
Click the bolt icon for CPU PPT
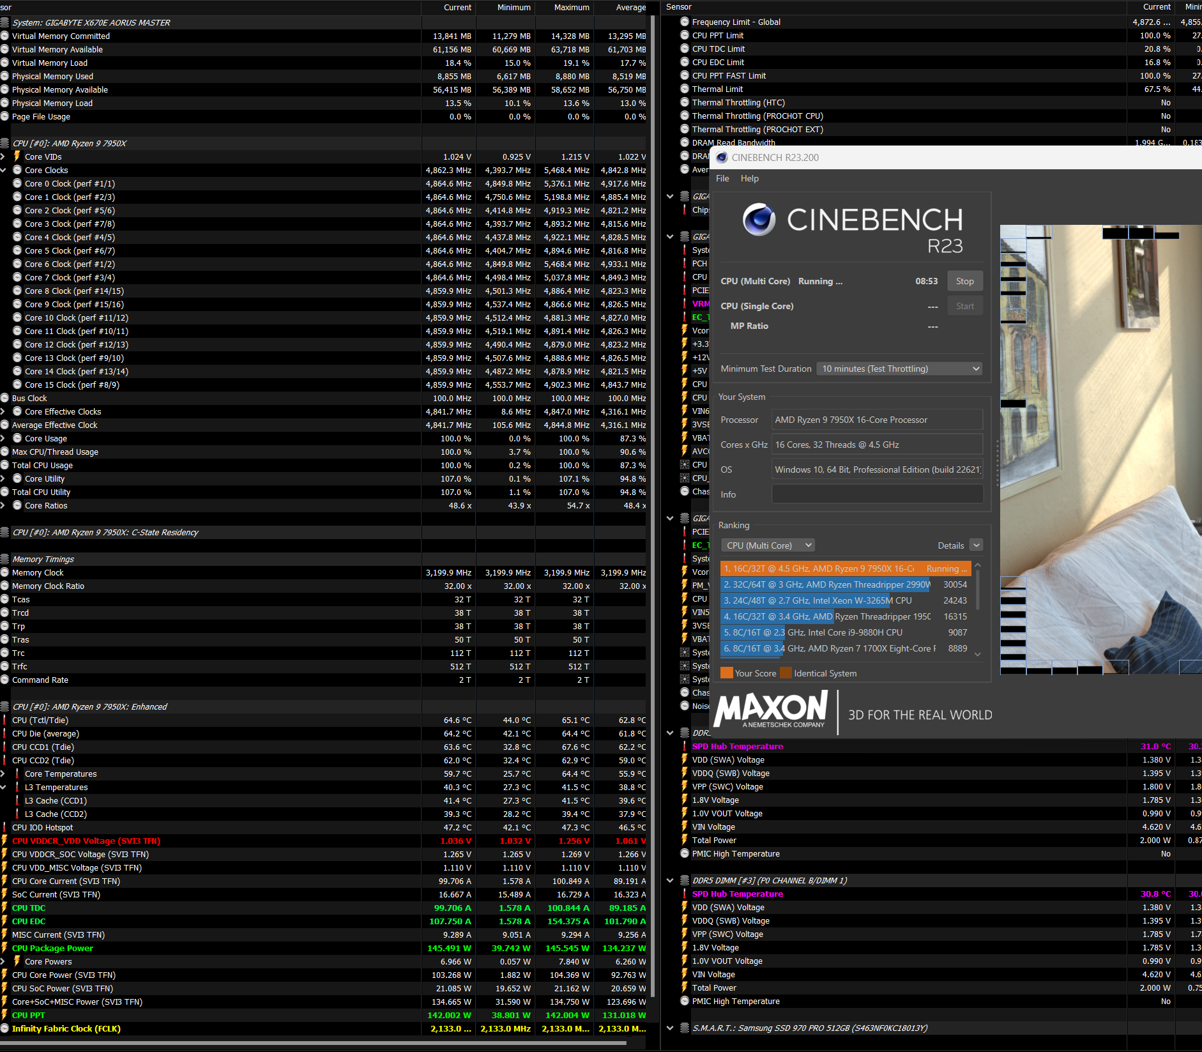point(5,1016)
